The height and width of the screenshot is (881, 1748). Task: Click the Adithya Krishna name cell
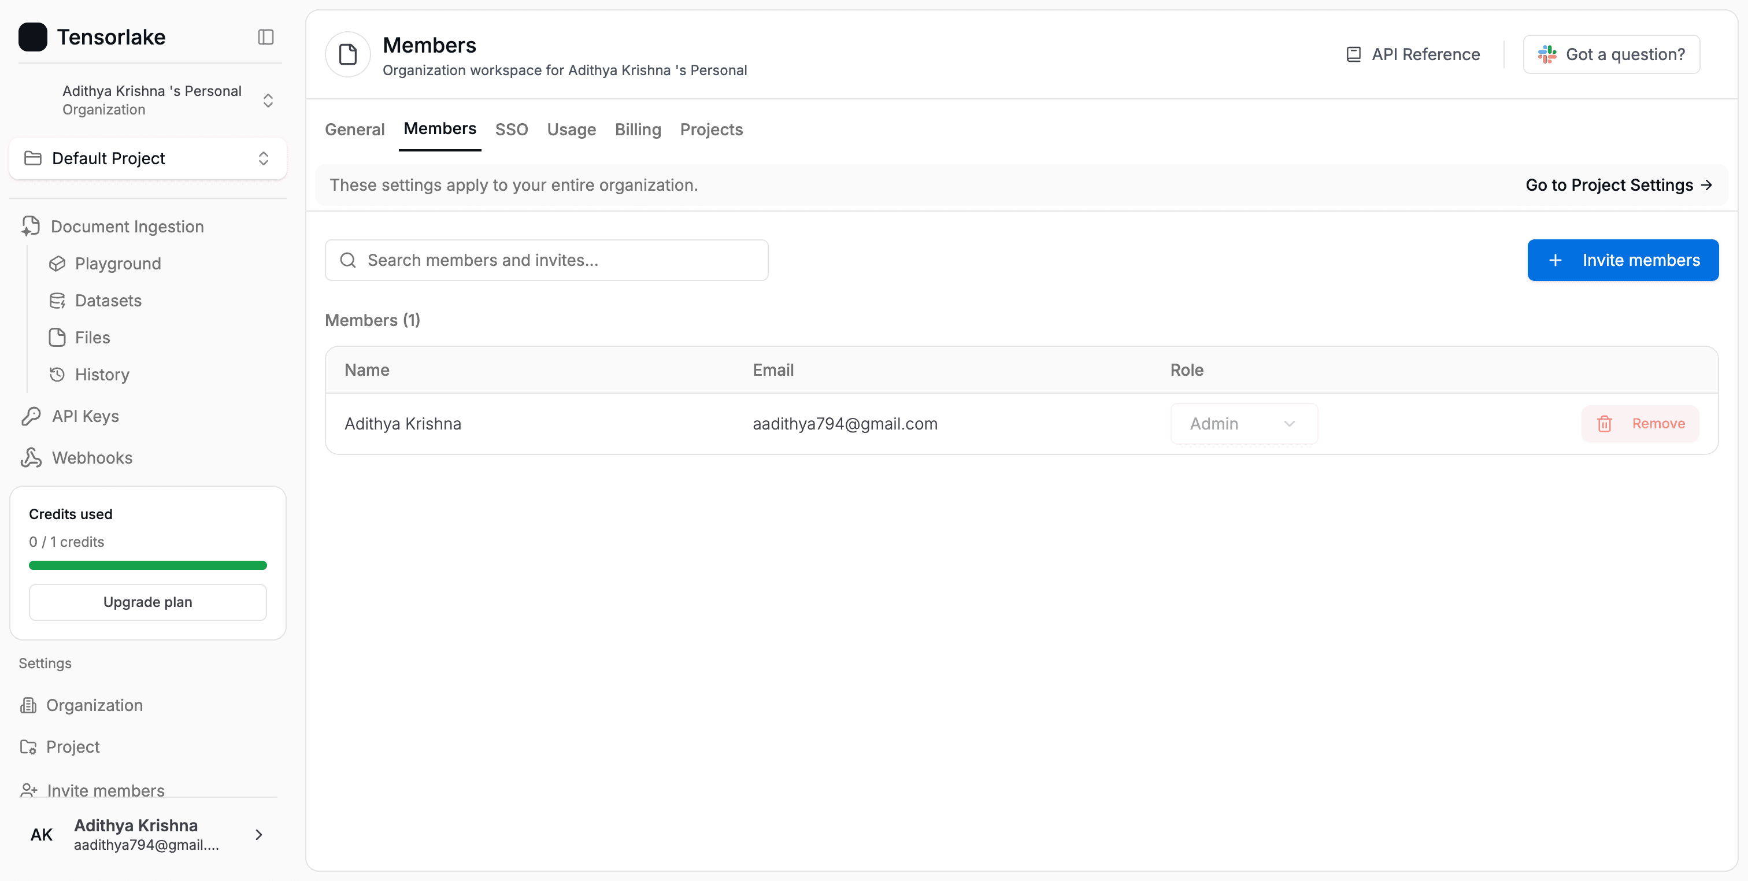(x=403, y=424)
